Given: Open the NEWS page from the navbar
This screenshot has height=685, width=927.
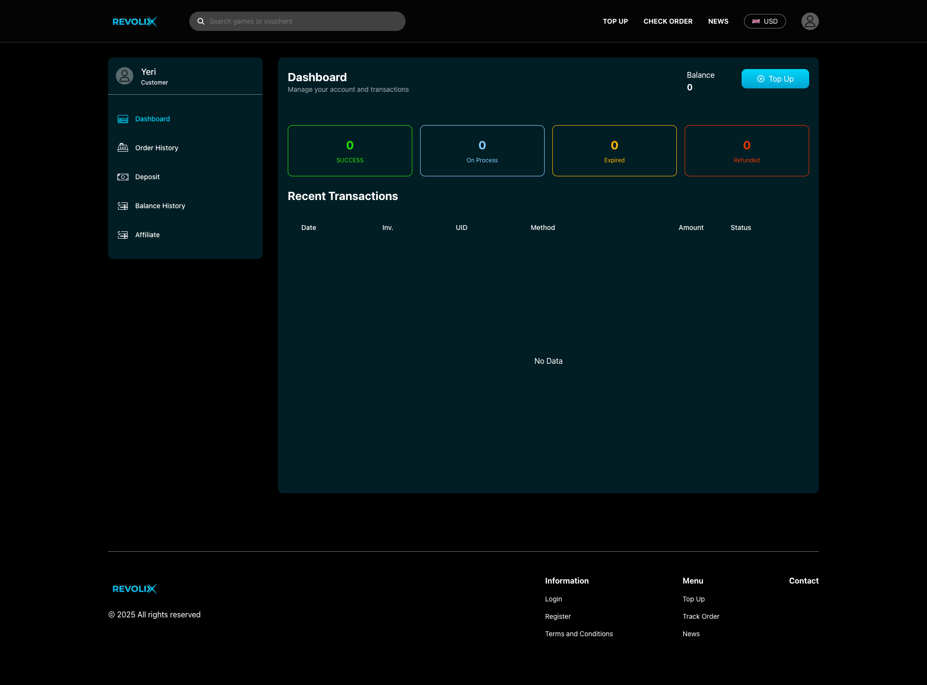Looking at the screenshot, I should 718,21.
